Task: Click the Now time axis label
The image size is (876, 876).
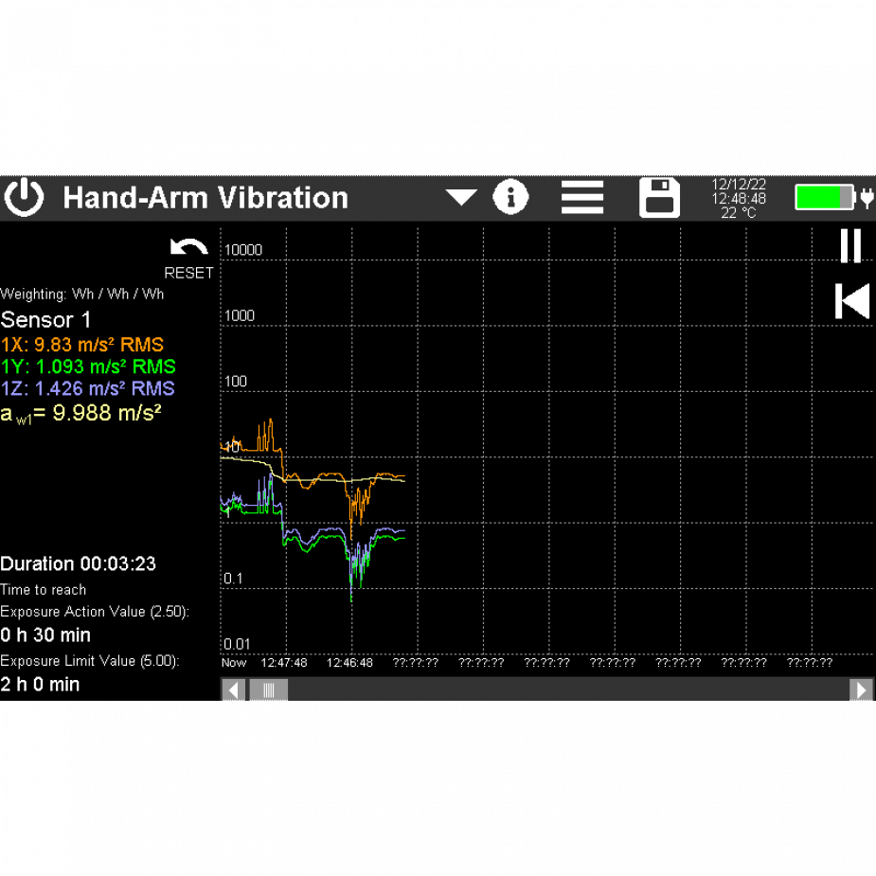Action: pos(234,663)
